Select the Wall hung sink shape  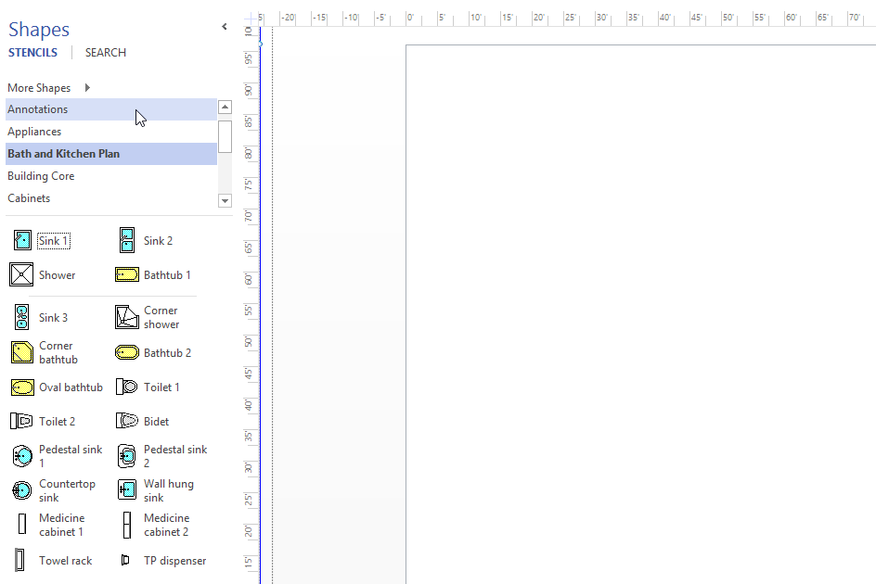point(126,489)
